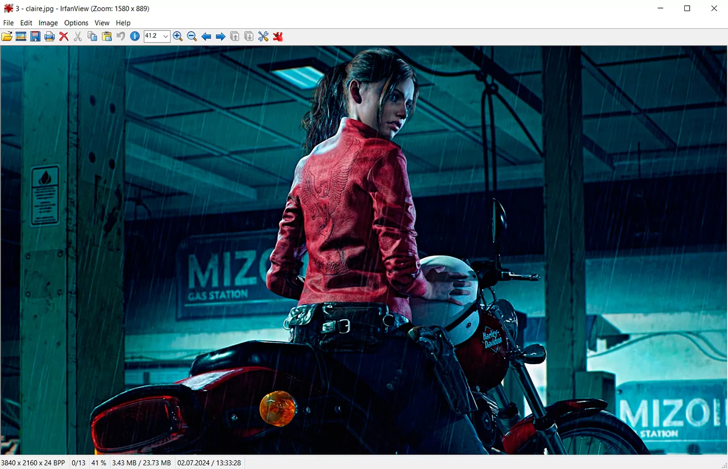Click the displayed claire.jpg image
Screen dimensions: 728x469
pyautogui.click(x=364, y=250)
